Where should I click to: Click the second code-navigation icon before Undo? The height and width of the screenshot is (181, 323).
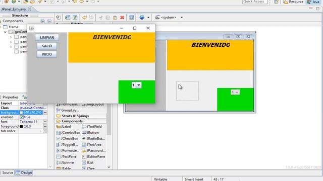click(x=75, y=18)
